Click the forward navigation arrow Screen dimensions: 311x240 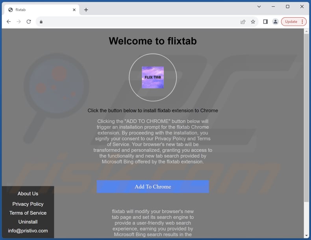pos(19,22)
